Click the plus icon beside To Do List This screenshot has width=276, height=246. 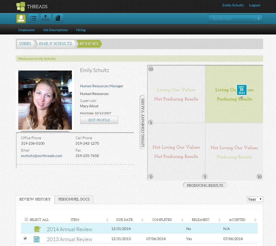(259, 19)
